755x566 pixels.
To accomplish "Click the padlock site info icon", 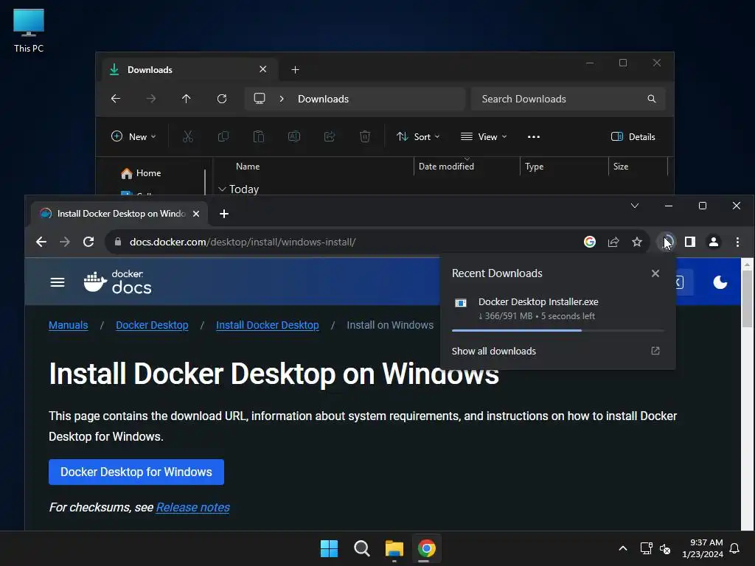I will pos(118,242).
